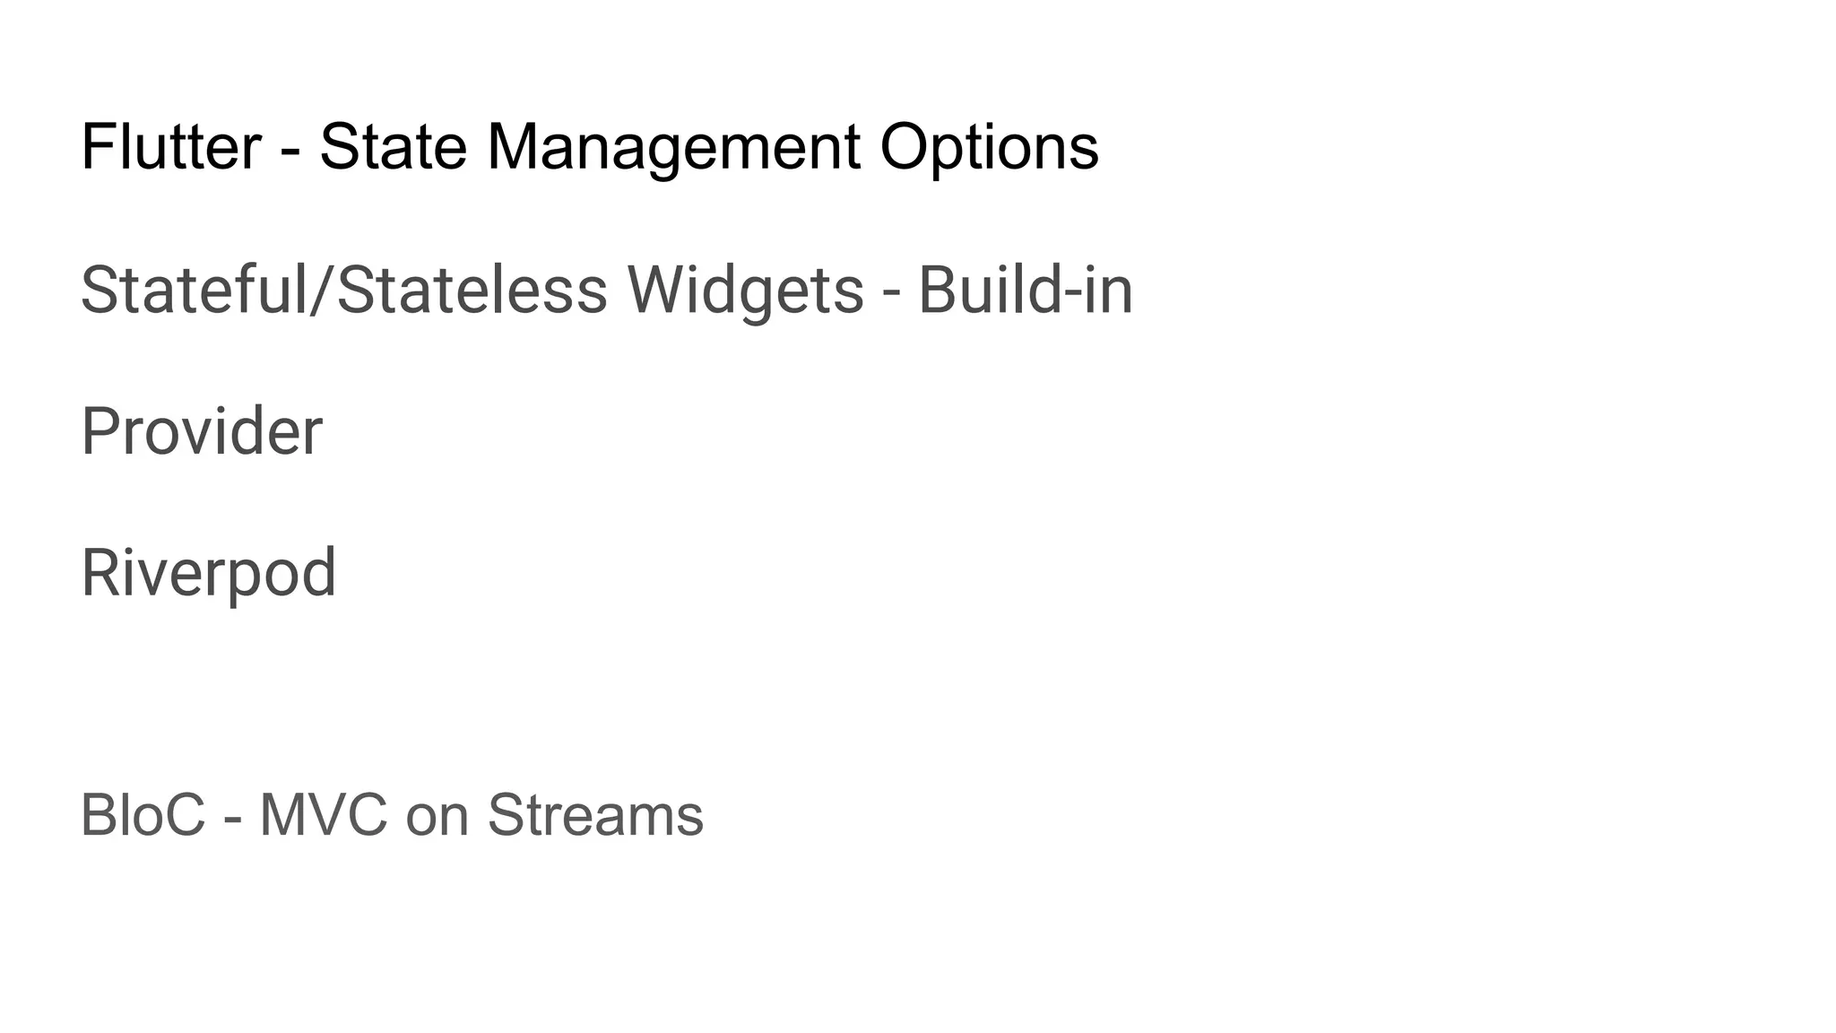Click the capital R in Riverpod
Screen dimensions: 1836x1033
click(102, 573)
